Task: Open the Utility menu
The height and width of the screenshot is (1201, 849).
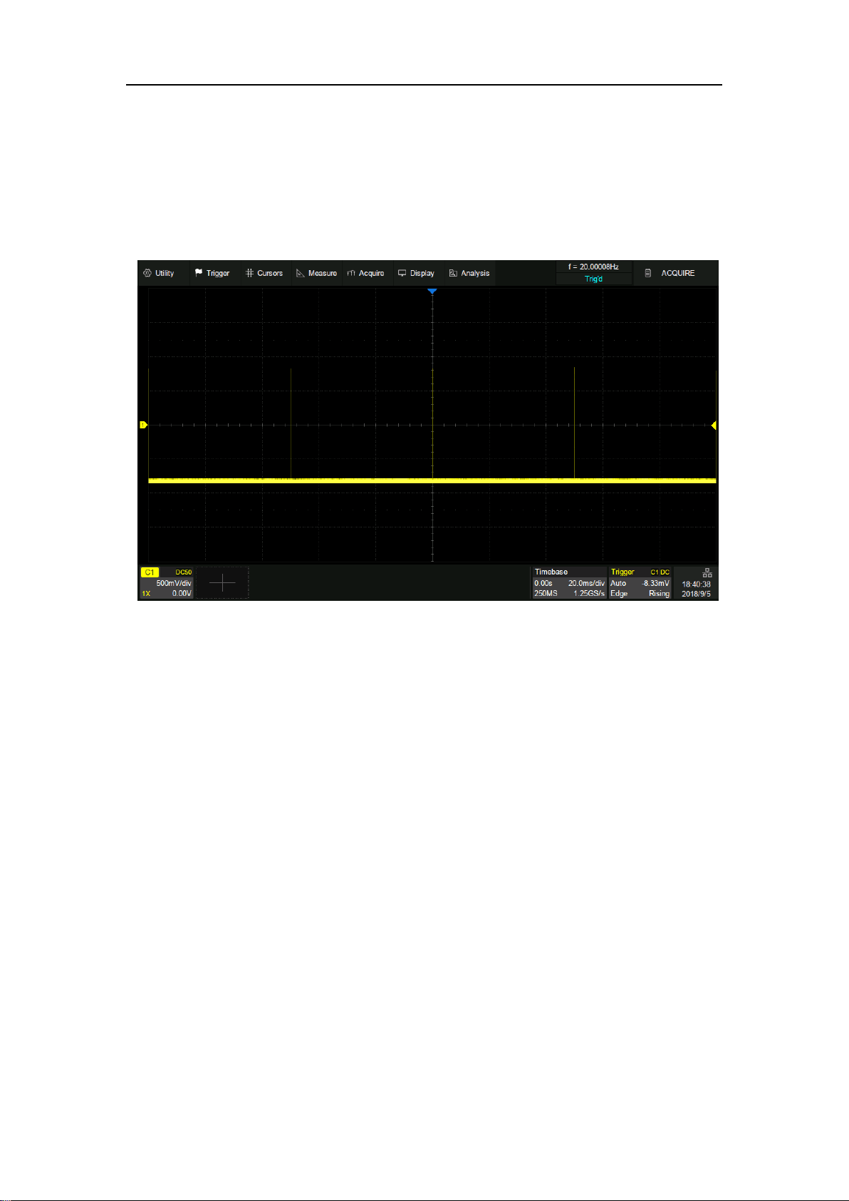Action: (158, 273)
